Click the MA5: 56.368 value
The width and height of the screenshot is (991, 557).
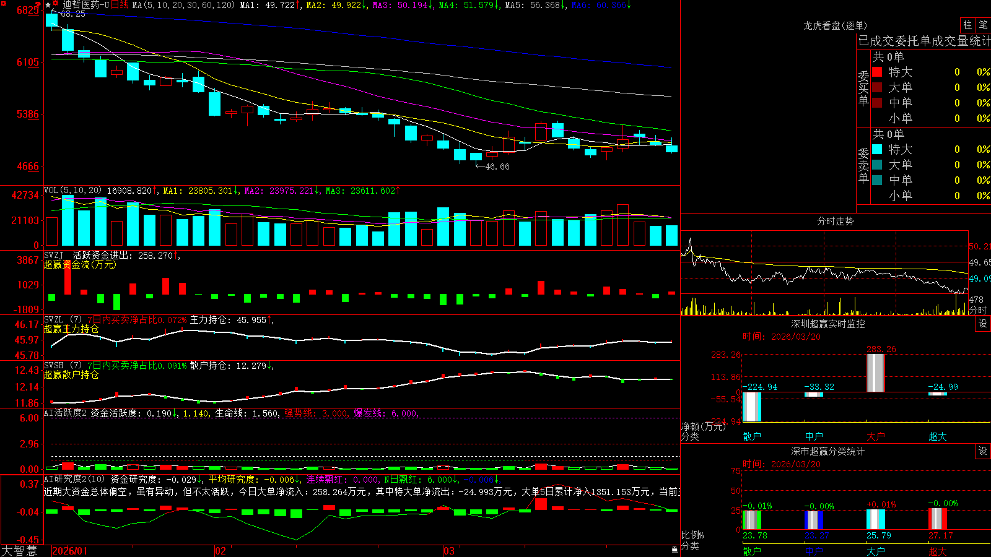click(533, 5)
